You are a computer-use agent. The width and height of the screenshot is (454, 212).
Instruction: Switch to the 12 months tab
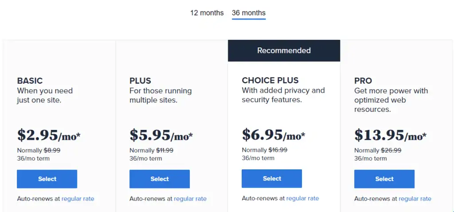click(207, 13)
